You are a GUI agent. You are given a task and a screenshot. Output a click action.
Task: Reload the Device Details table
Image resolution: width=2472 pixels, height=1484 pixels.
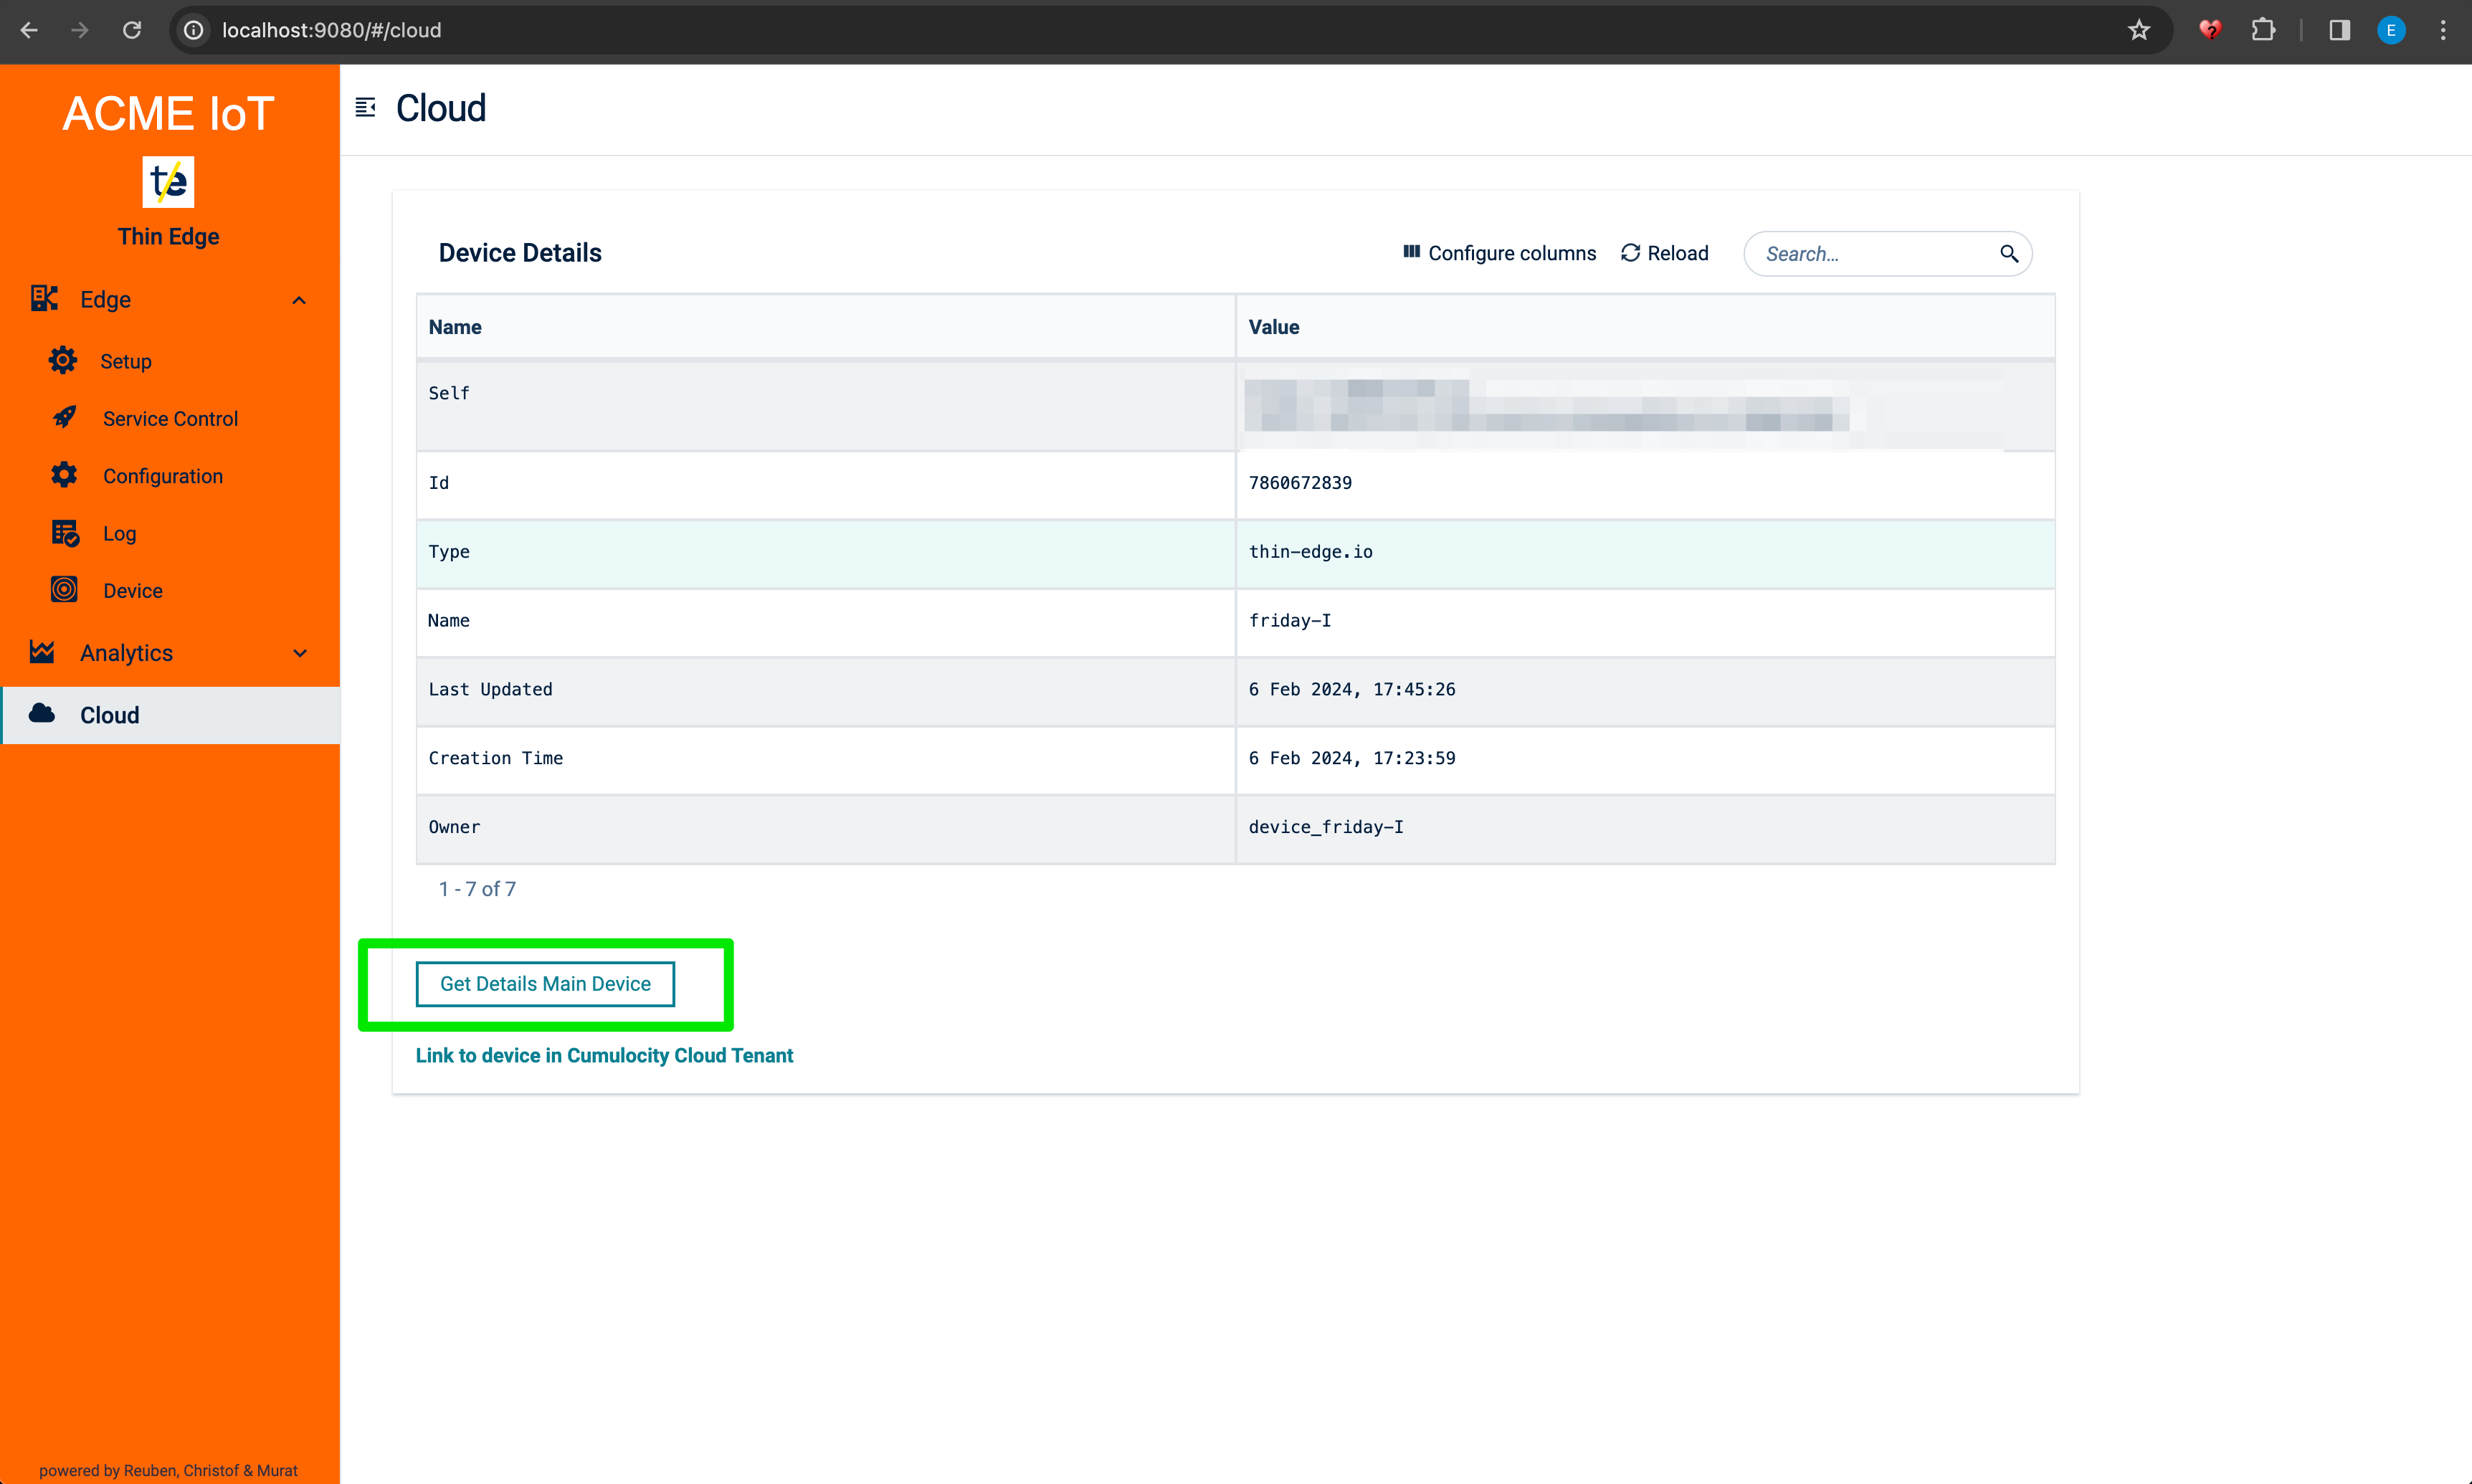1664,254
